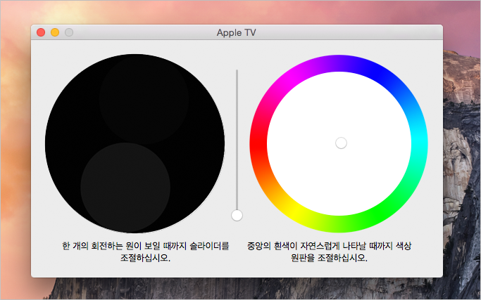Click the color wheel instruction '색상 원판을 조절하십시오'

click(x=329, y=252)
